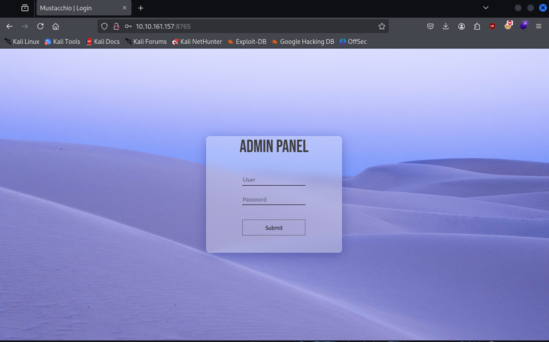Viewport: 549px width, 342px height.
Task: Open Firefox View recent browsing icon
Action: pos(25,8)
